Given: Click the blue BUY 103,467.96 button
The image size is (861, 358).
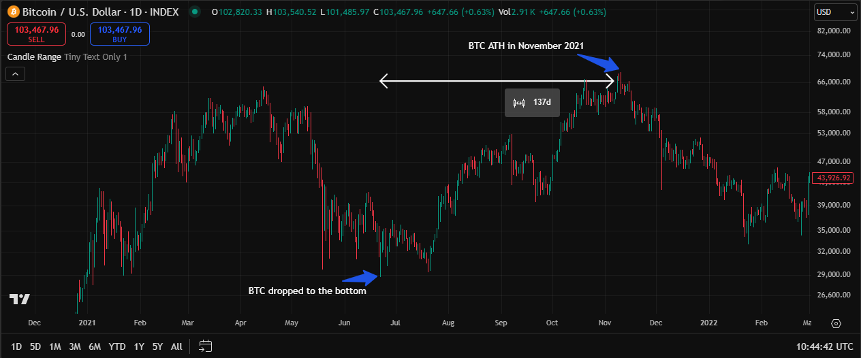Looking at the screenshot, I should 120,34.
